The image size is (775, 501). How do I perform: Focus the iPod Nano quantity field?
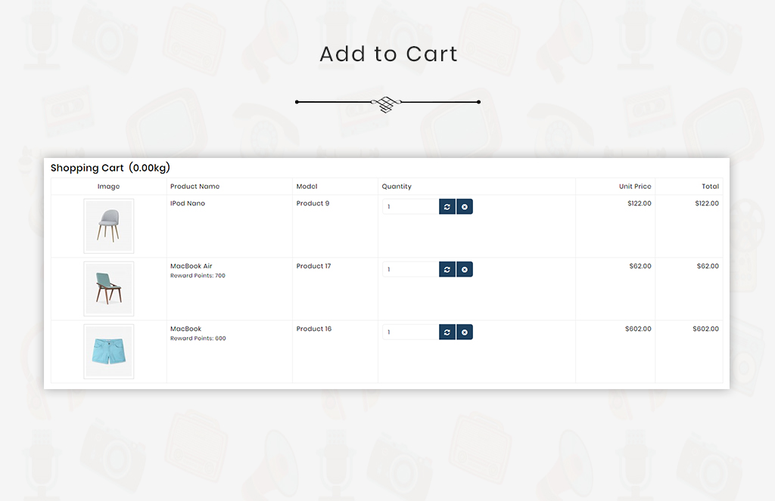point(411,206)
